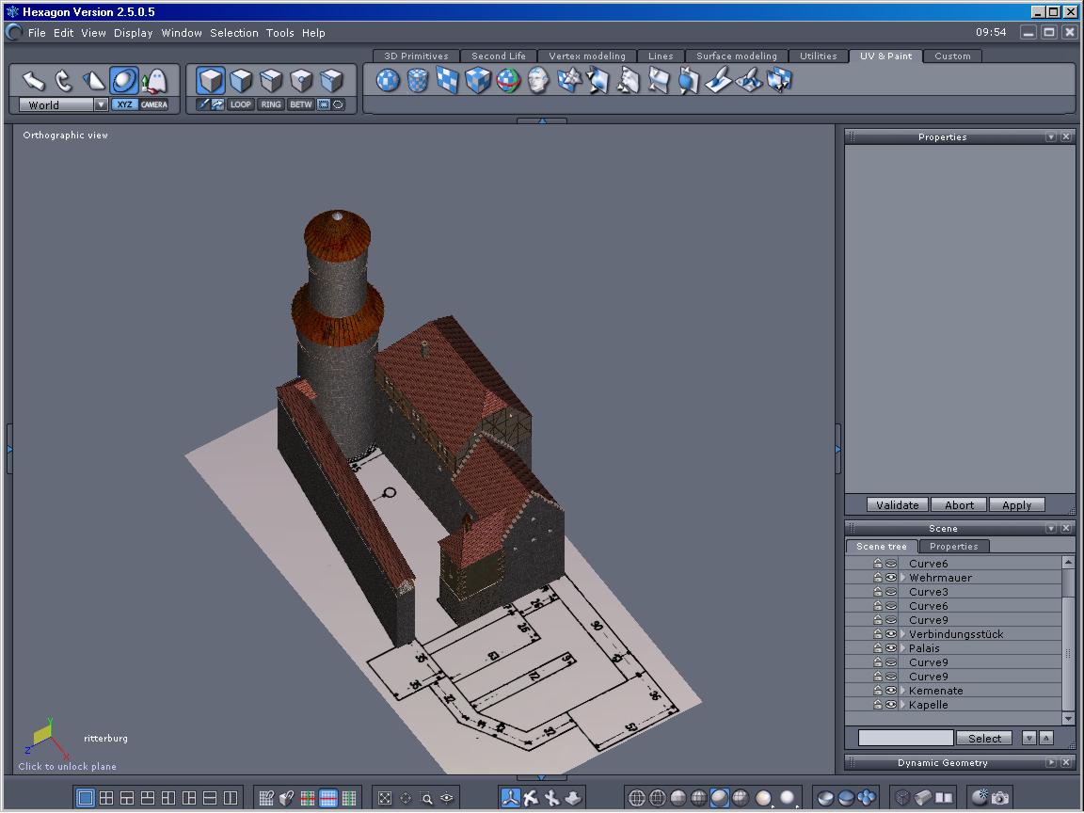Select the arrow selection tool in the manipulator toolbar

pos(34,81)
